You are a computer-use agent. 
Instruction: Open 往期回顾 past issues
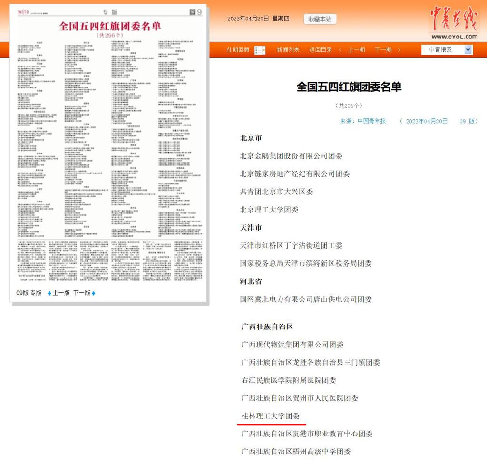[238, 50]
